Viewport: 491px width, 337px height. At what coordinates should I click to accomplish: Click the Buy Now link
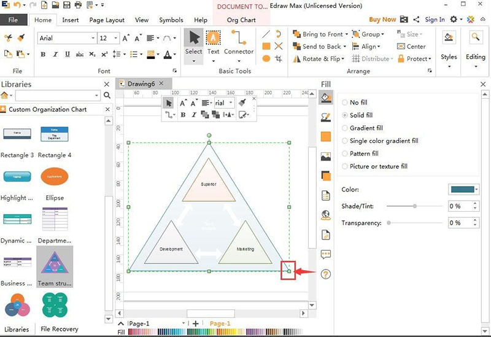pyautogui.click(x=382, y=20)
